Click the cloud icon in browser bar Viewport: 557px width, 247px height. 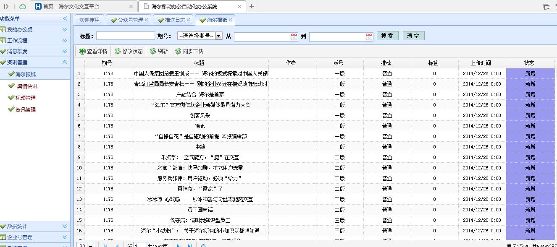point(22,6)
